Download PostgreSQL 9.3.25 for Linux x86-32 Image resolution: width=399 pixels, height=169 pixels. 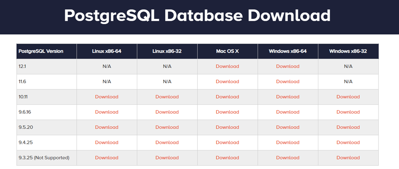pos(167,158)
